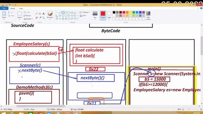Click the Resize button
This screenshot has height=114, width=203.
(27, 16)
